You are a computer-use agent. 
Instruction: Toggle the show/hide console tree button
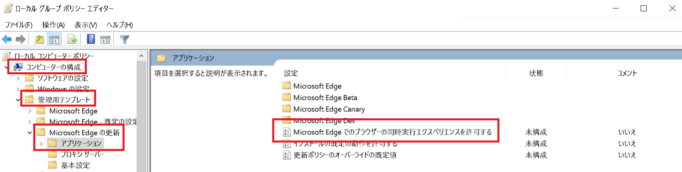point(54,39)
